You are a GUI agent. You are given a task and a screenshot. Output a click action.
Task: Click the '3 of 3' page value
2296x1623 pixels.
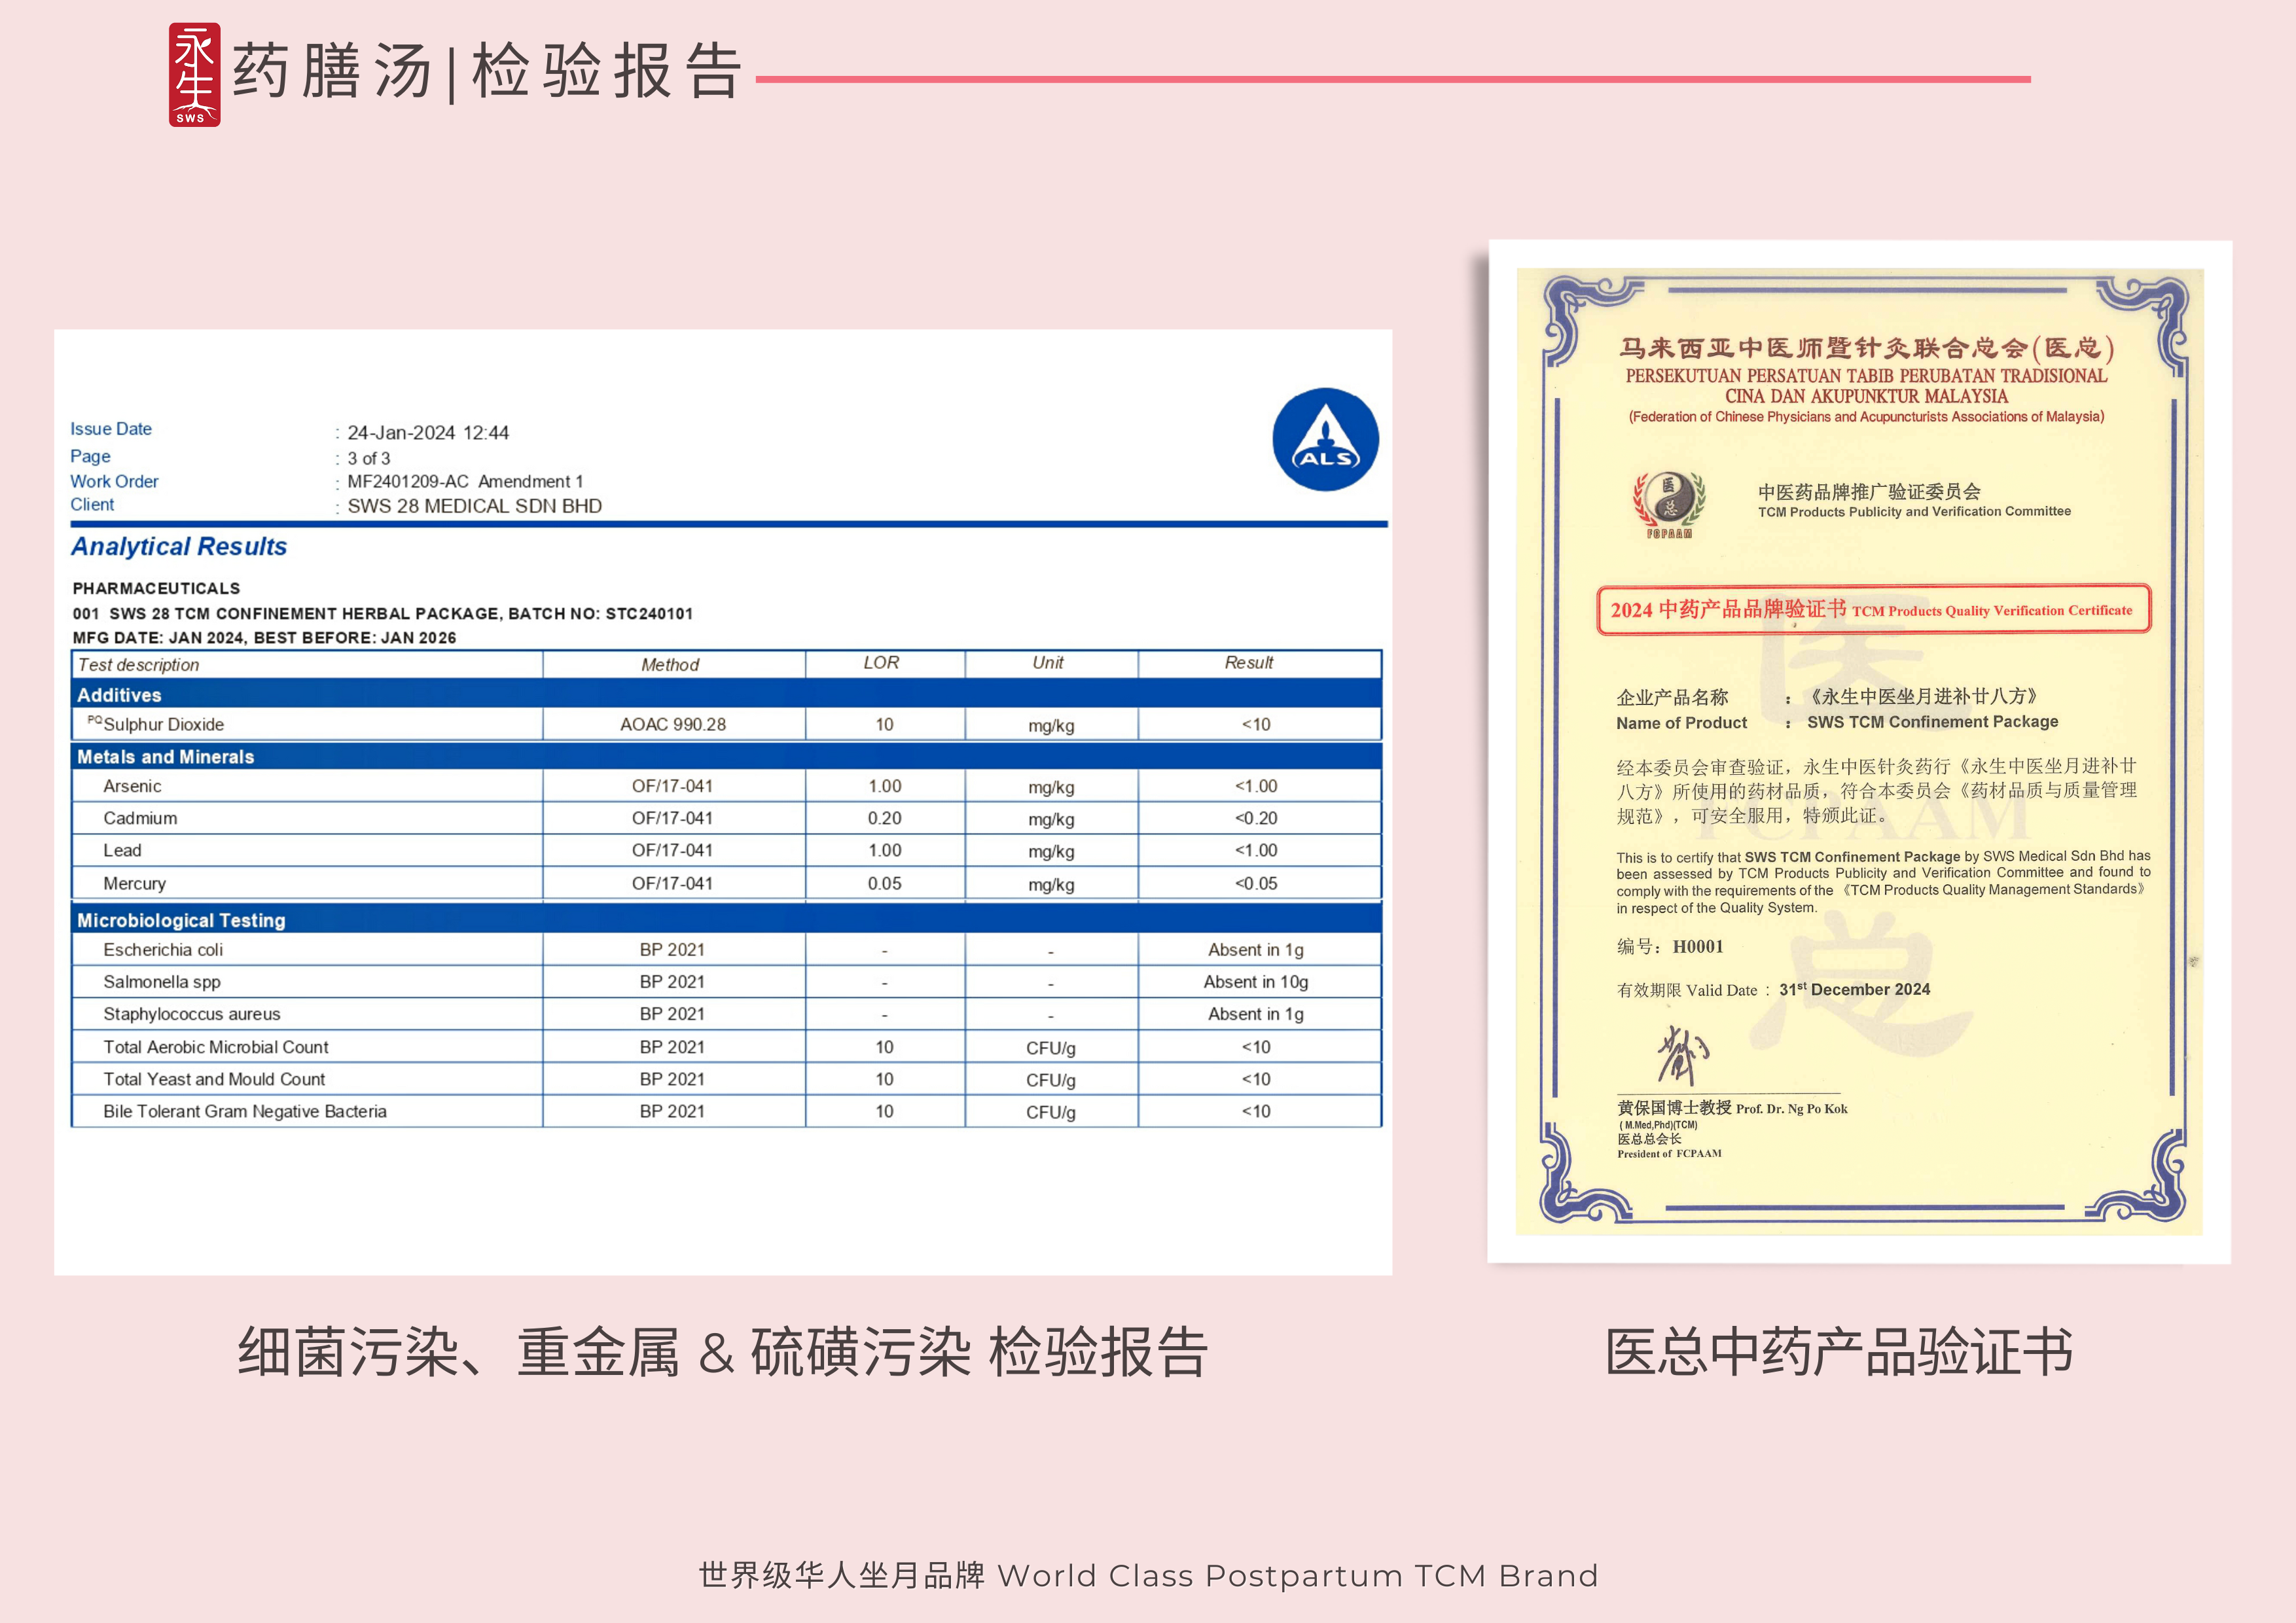(369, 458)
